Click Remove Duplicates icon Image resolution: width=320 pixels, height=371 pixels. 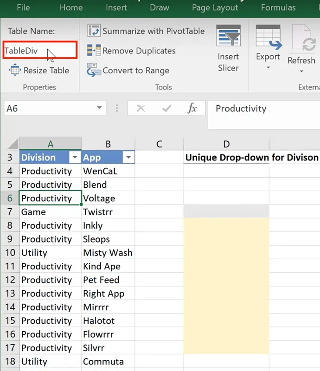[x=94, y=51]
